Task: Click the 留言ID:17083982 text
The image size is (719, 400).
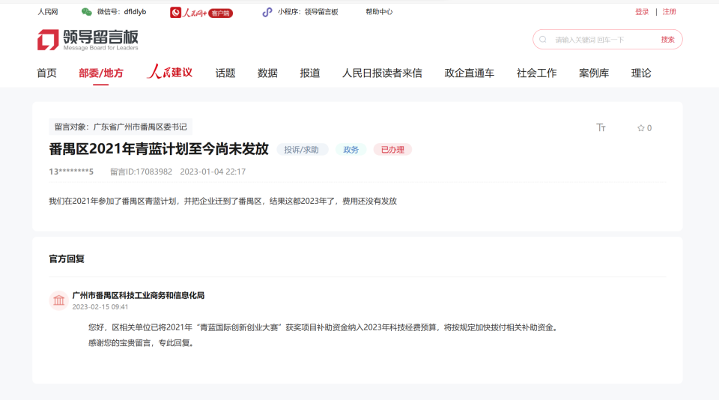Action: coord(142,172)
